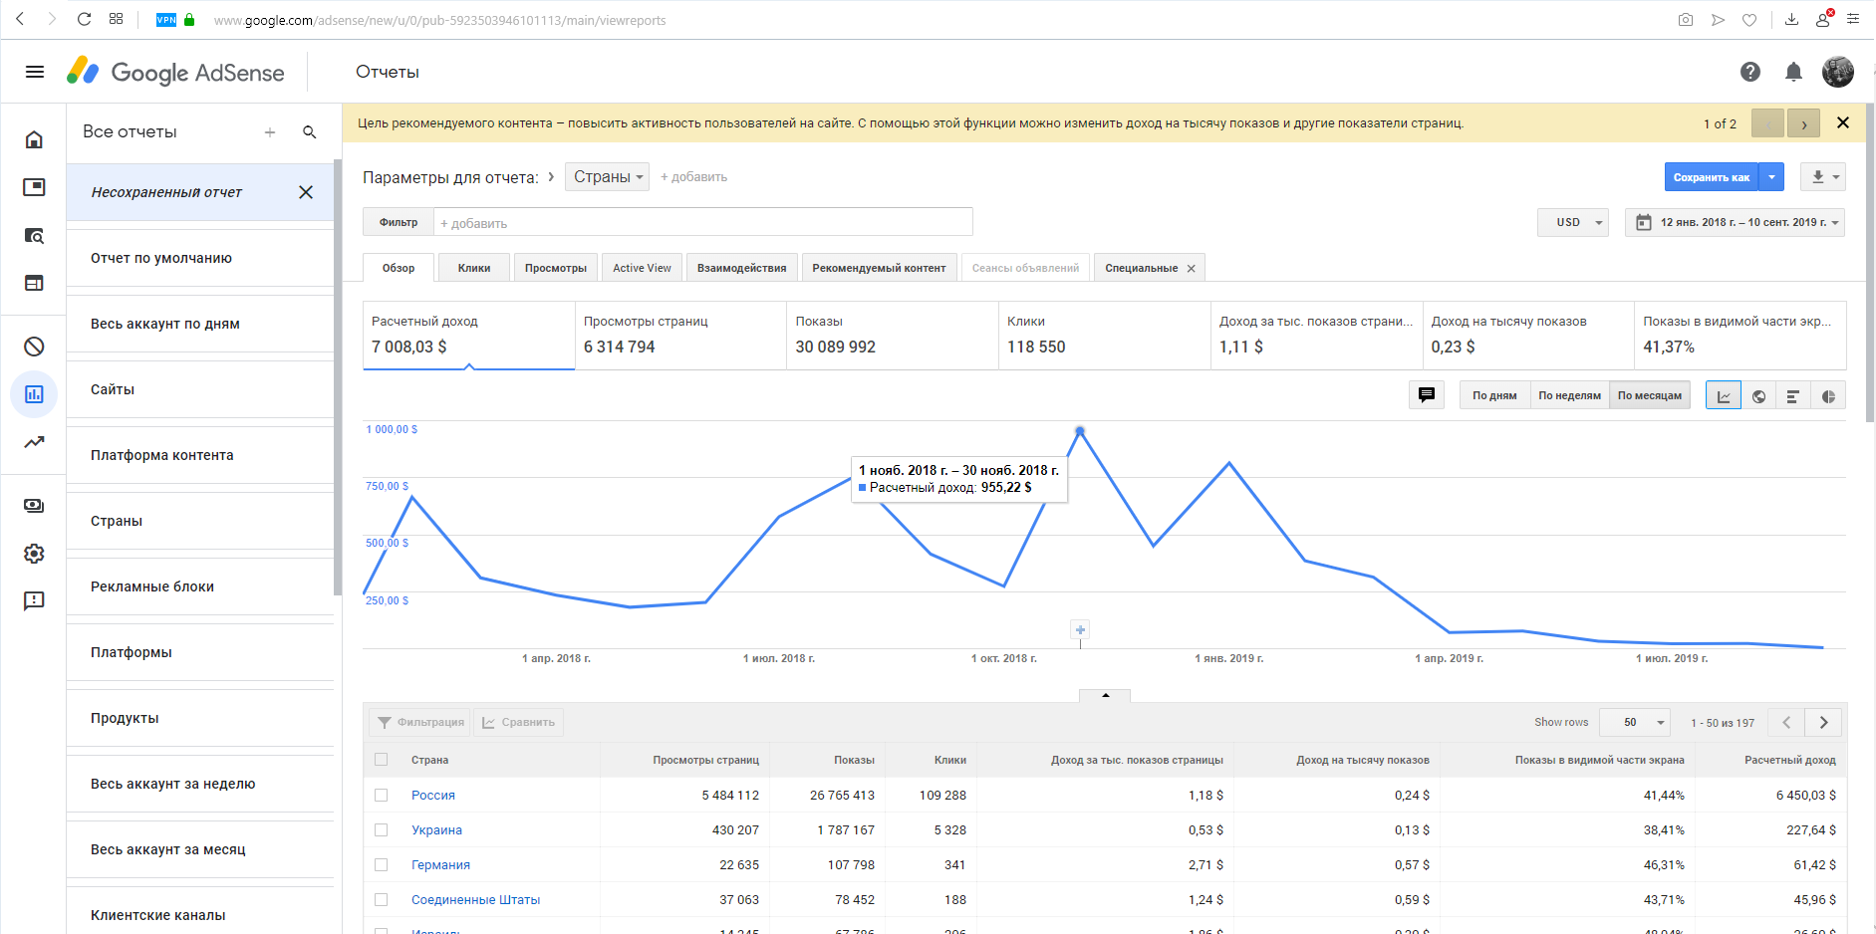Image resolution: width=1876 pixels, height=934 pixels.
Task: Open the Settings gear in left navigation
Action: click(34, 553)
